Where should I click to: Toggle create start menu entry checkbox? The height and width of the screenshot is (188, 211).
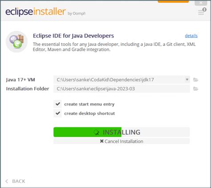(x=58, y=104)
